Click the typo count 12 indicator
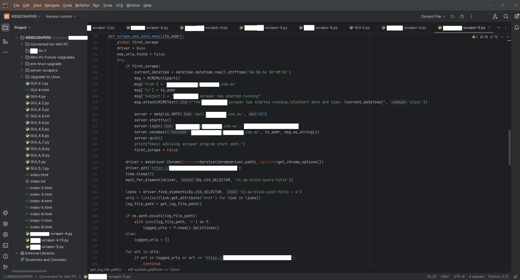The height and width of the screenshot is (280, 520). [x=494, y=37]
